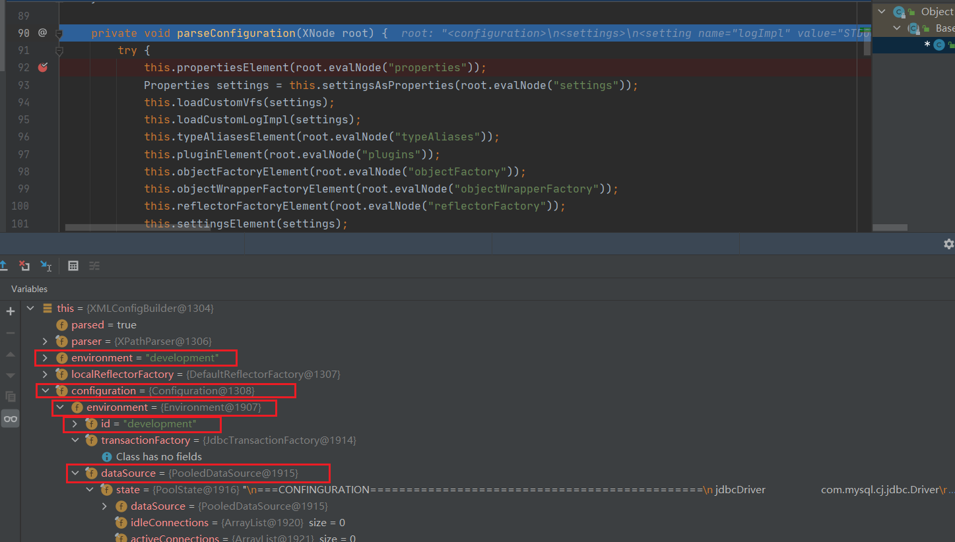
Task: Toggle the Show Watches glasses icon
Action: 10,417
